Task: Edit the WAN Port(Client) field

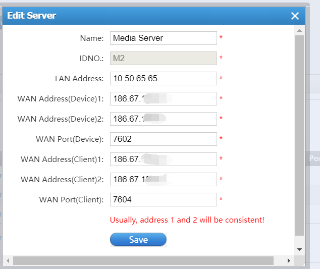Action: click(163, 200)
